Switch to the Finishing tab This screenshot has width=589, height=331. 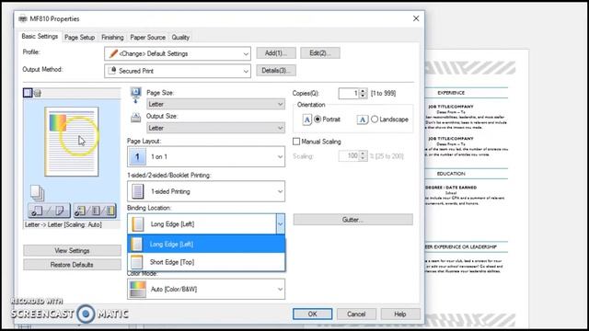pos(112,37)
